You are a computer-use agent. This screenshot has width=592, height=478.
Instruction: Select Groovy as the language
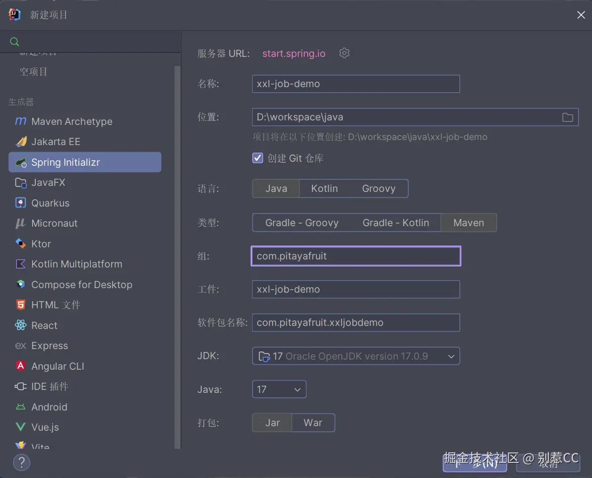point(379,188)
